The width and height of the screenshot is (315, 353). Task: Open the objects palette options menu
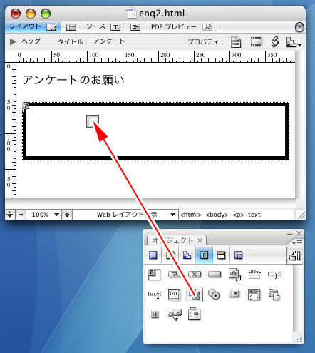[297, 243]
